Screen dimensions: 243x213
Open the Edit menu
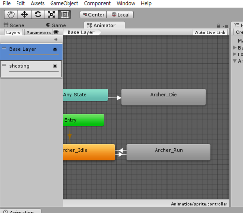[x=20, y=3]
